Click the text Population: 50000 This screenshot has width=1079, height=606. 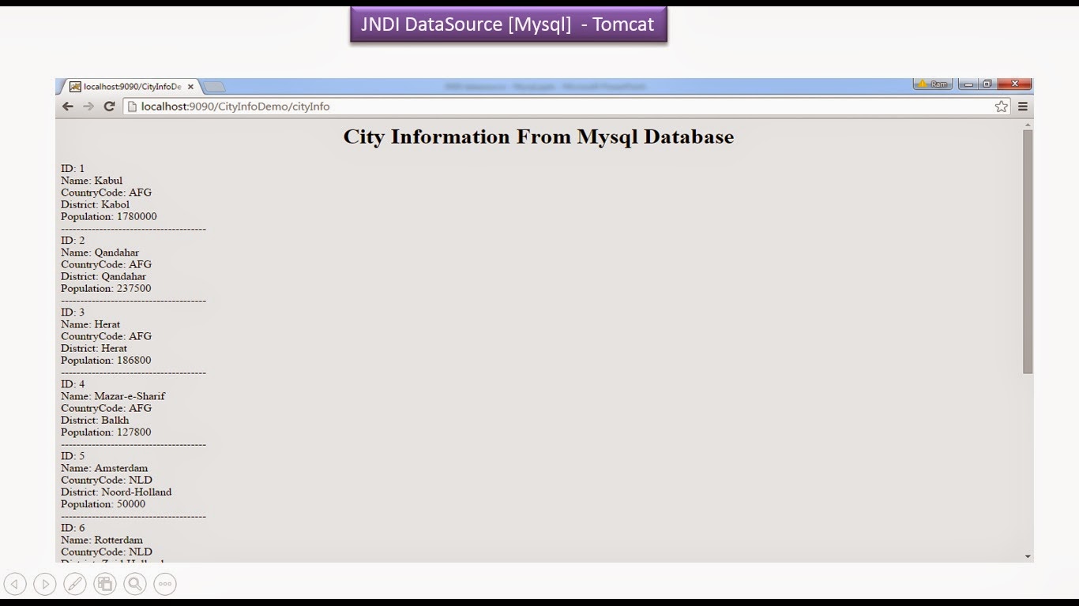click(103, 503)
